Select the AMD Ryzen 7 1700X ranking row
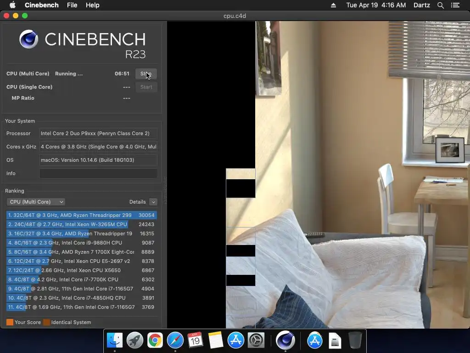The image size is (470, 353). pyautogui.click(x=82, y=252)
